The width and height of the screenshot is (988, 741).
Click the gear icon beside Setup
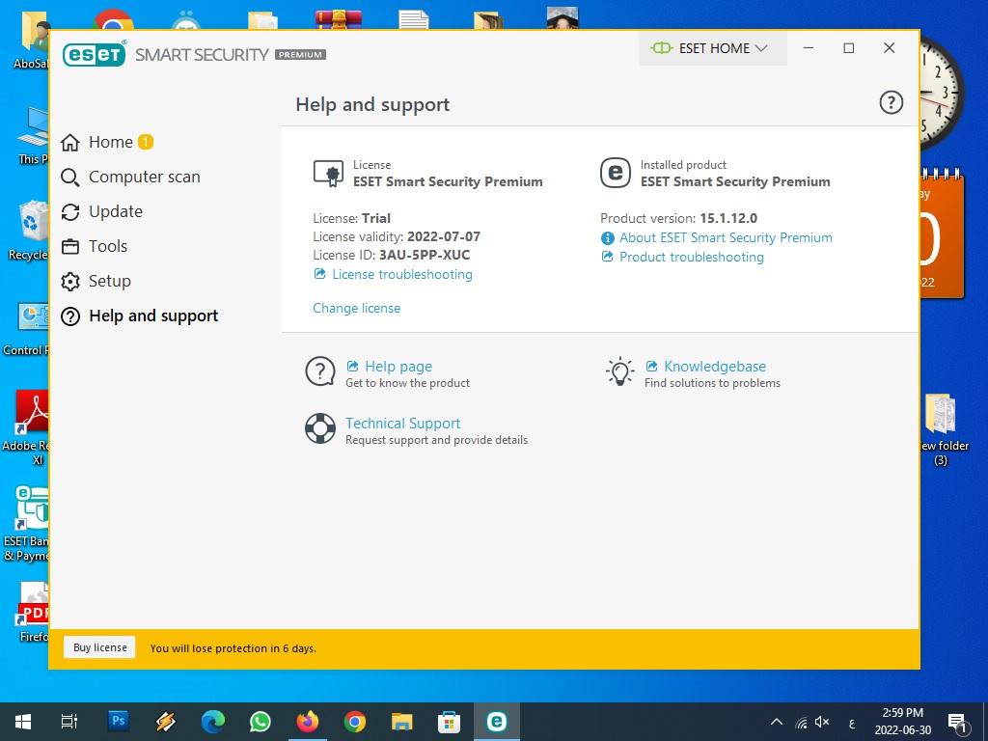69,281
